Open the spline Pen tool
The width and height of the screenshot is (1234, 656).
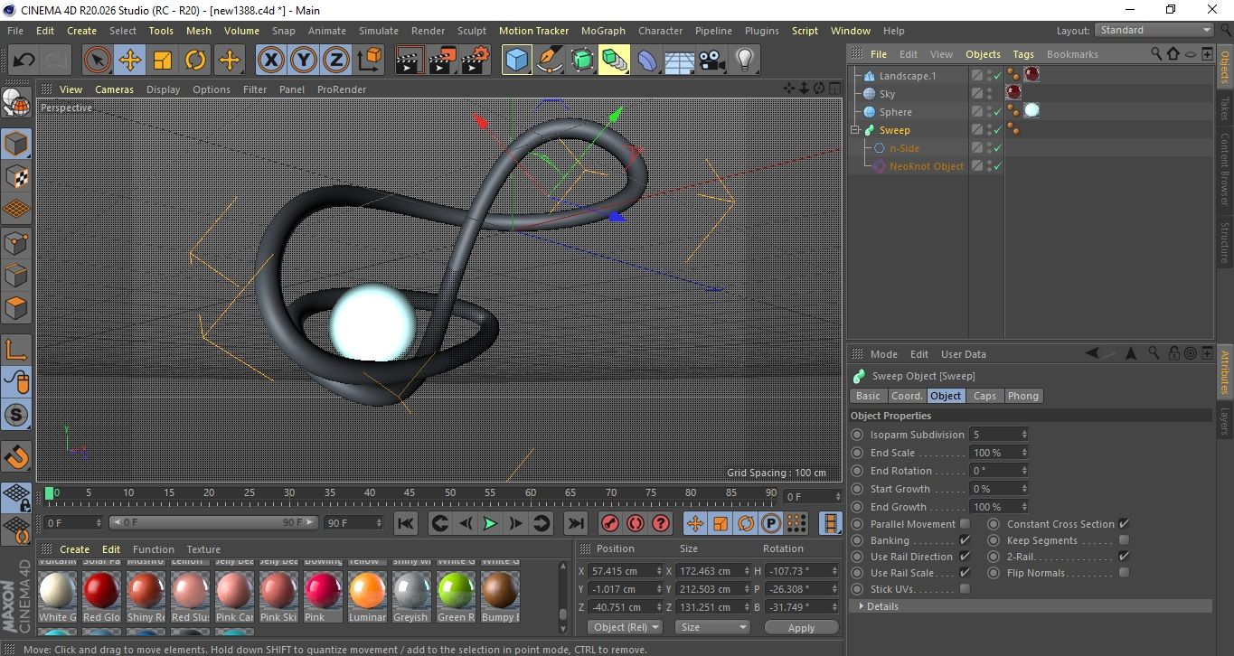549,61
